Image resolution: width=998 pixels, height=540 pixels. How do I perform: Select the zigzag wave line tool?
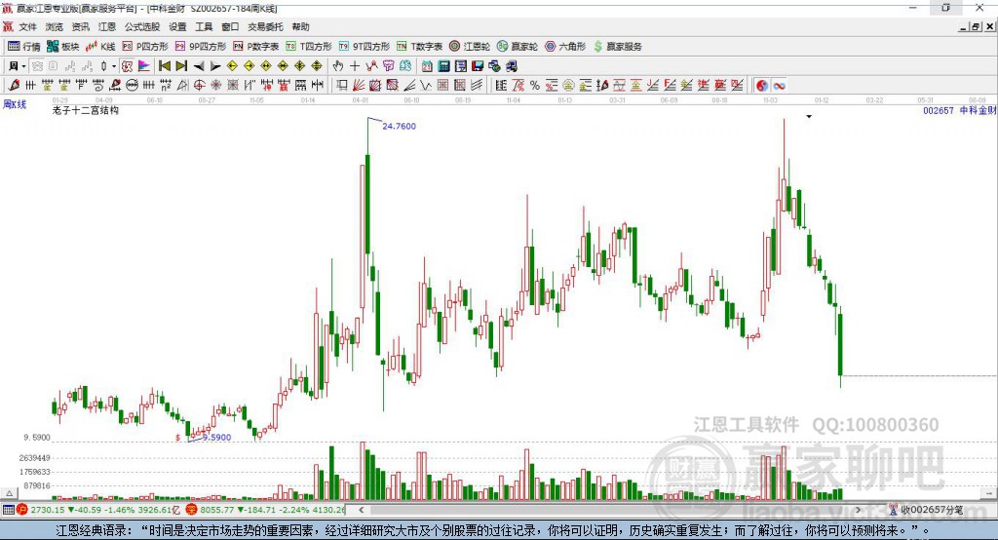pyautogui.click(x=426, y=85)
